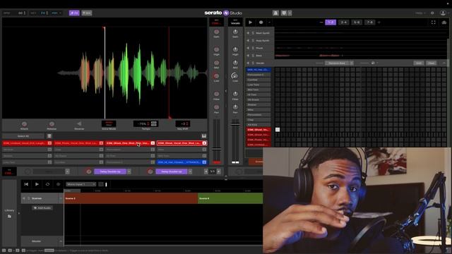Open the keyboard view icon above pads
This screenshot has height=254, width=452.
tap(204, 136)
